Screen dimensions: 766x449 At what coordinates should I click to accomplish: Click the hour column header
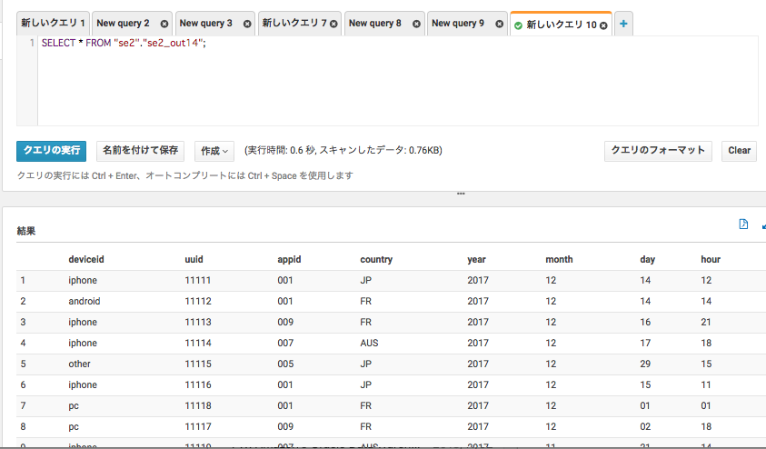[x=711, y=259]
